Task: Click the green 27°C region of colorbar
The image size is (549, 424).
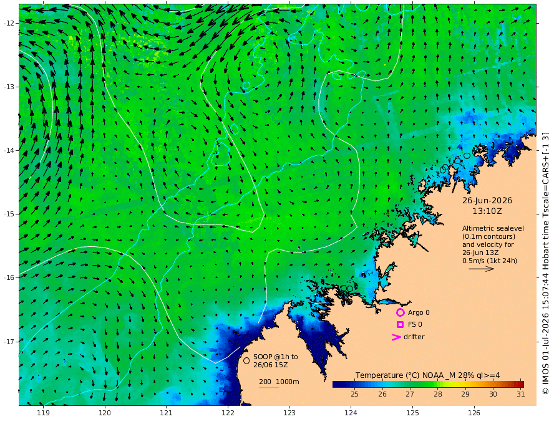Action: click(410, 384)
